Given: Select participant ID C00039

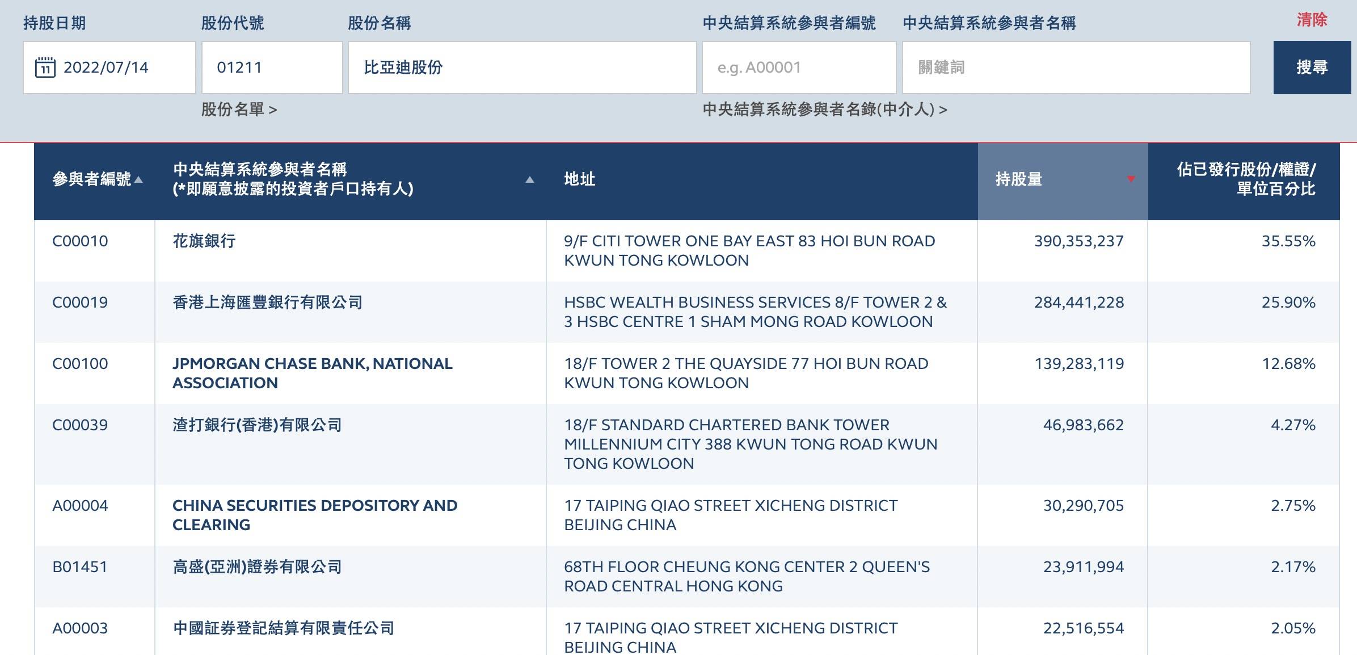Looking at the screenshot, I should [80, 425].
